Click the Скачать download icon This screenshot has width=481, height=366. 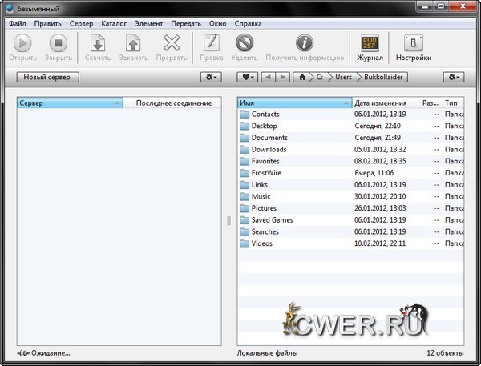pos(98,44)
